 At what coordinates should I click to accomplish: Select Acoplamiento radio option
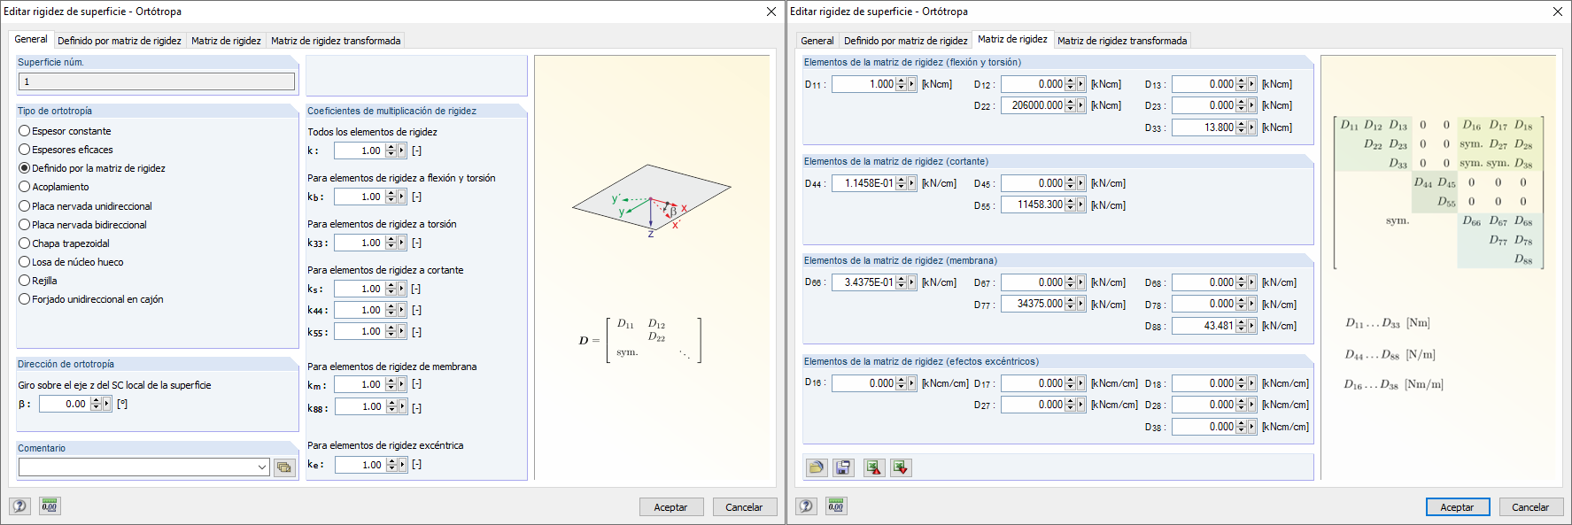point(54,187)
